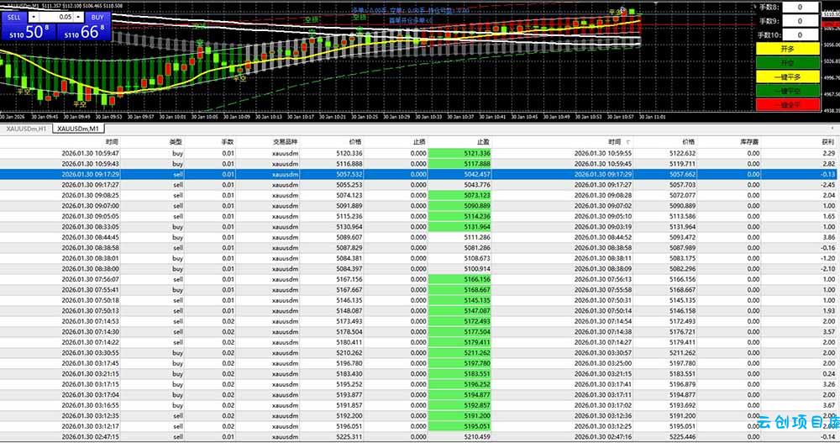Click the red 一键全平 button
The width and height of the screenshot is (840, 443).
click(788, 104)
